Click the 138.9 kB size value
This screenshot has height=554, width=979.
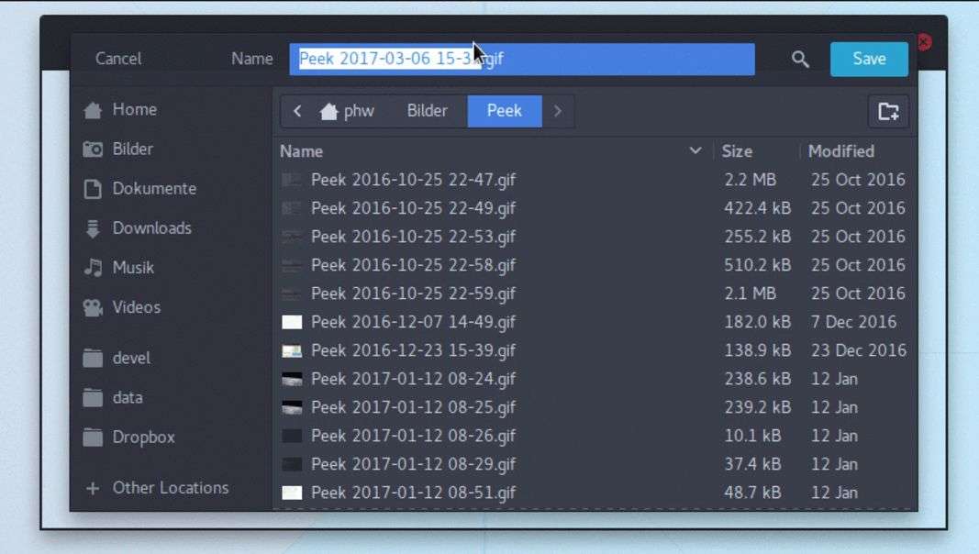click(757, 350)
